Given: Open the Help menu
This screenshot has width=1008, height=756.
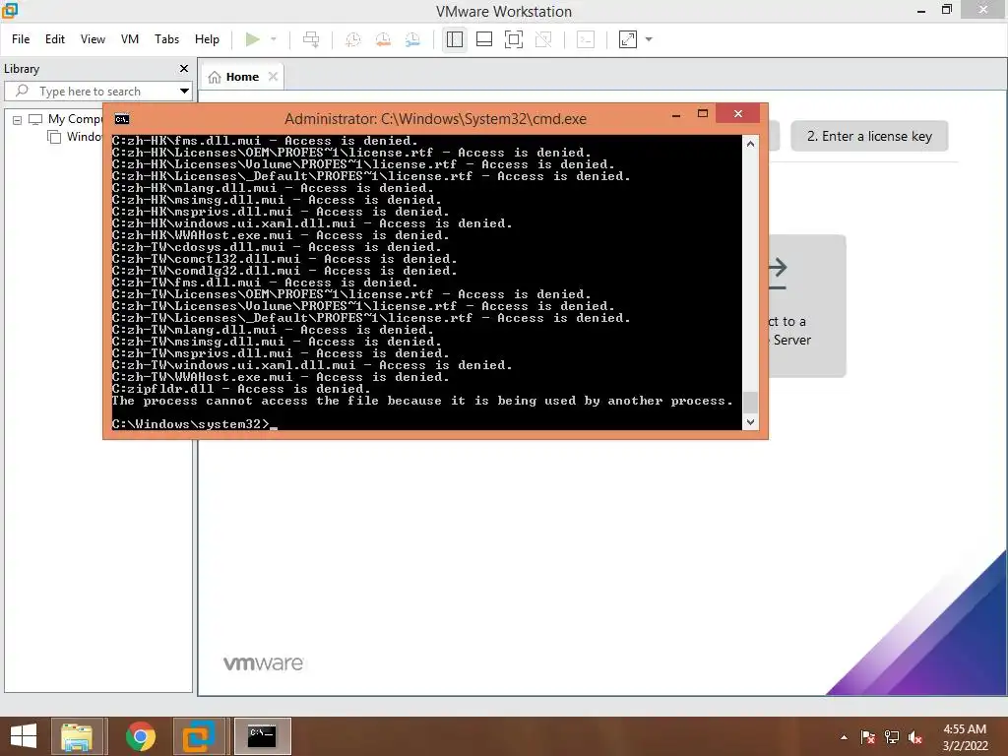Looking at the screenshot, I should coord(207,39).
